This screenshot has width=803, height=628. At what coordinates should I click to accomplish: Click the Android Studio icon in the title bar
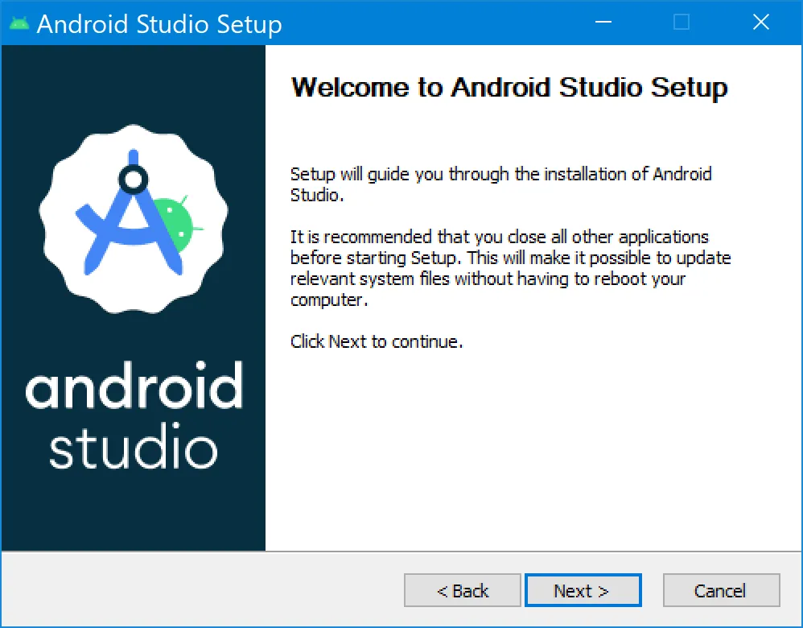(18, 22)
